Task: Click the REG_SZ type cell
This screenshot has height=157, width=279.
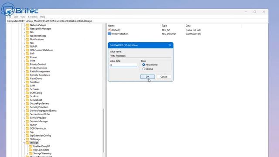Action: [166, 30]
